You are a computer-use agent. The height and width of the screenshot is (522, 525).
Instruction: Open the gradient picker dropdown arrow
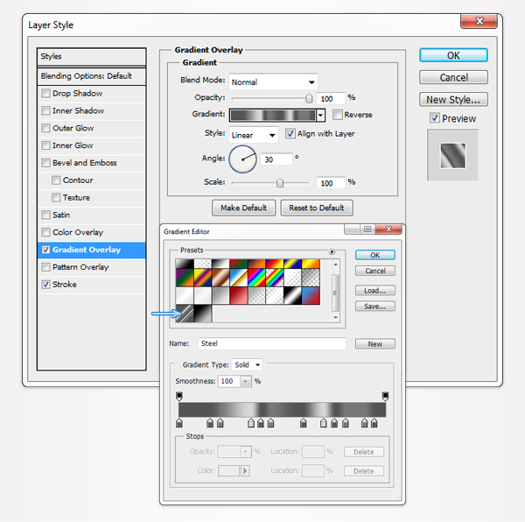pos(321,116)
